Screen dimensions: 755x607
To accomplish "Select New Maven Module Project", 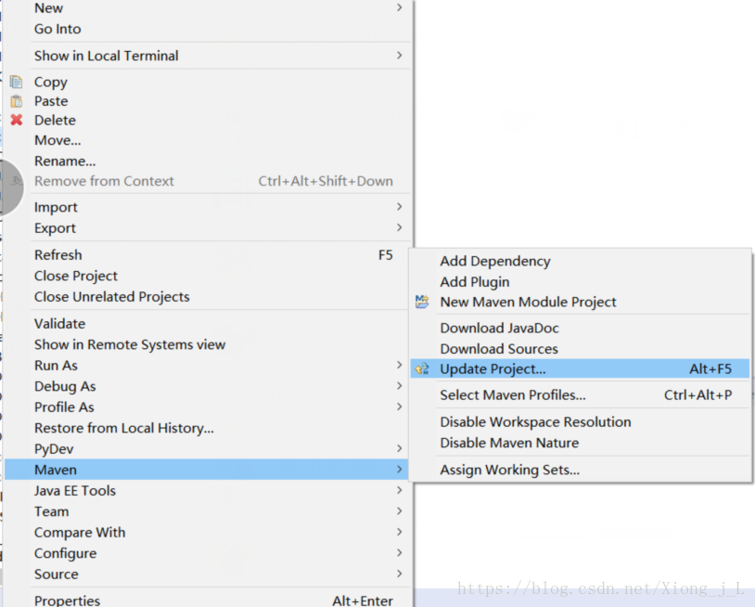I will 581,302.
